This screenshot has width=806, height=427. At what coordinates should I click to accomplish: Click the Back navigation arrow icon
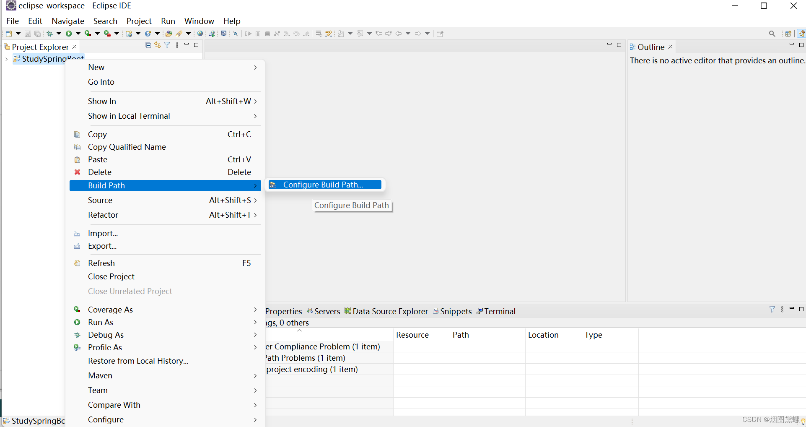(x=399, y=34)
